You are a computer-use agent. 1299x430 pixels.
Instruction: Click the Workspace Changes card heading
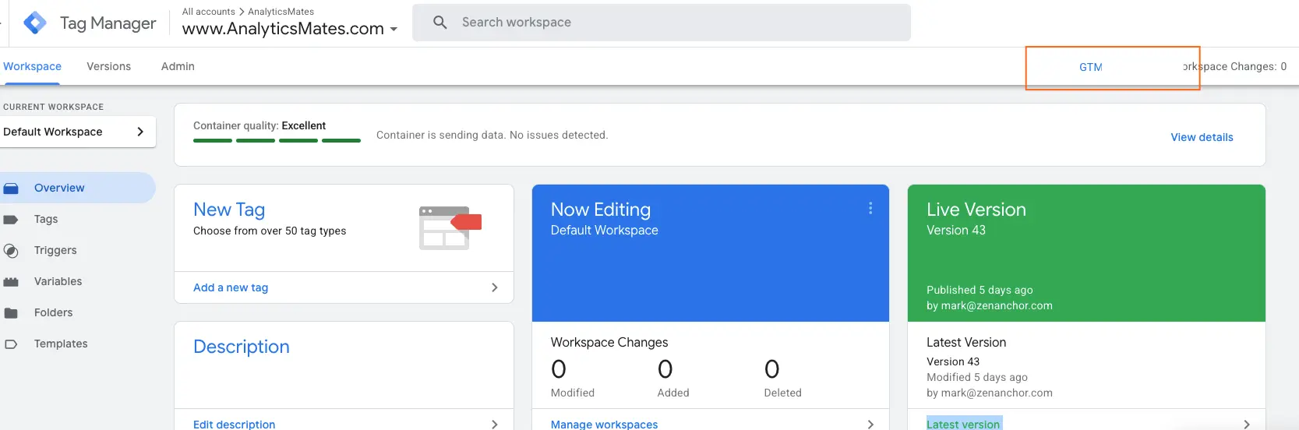[x=609, y=342]
